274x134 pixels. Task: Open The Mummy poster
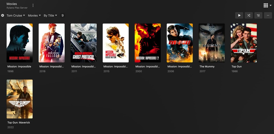[212, 43]
